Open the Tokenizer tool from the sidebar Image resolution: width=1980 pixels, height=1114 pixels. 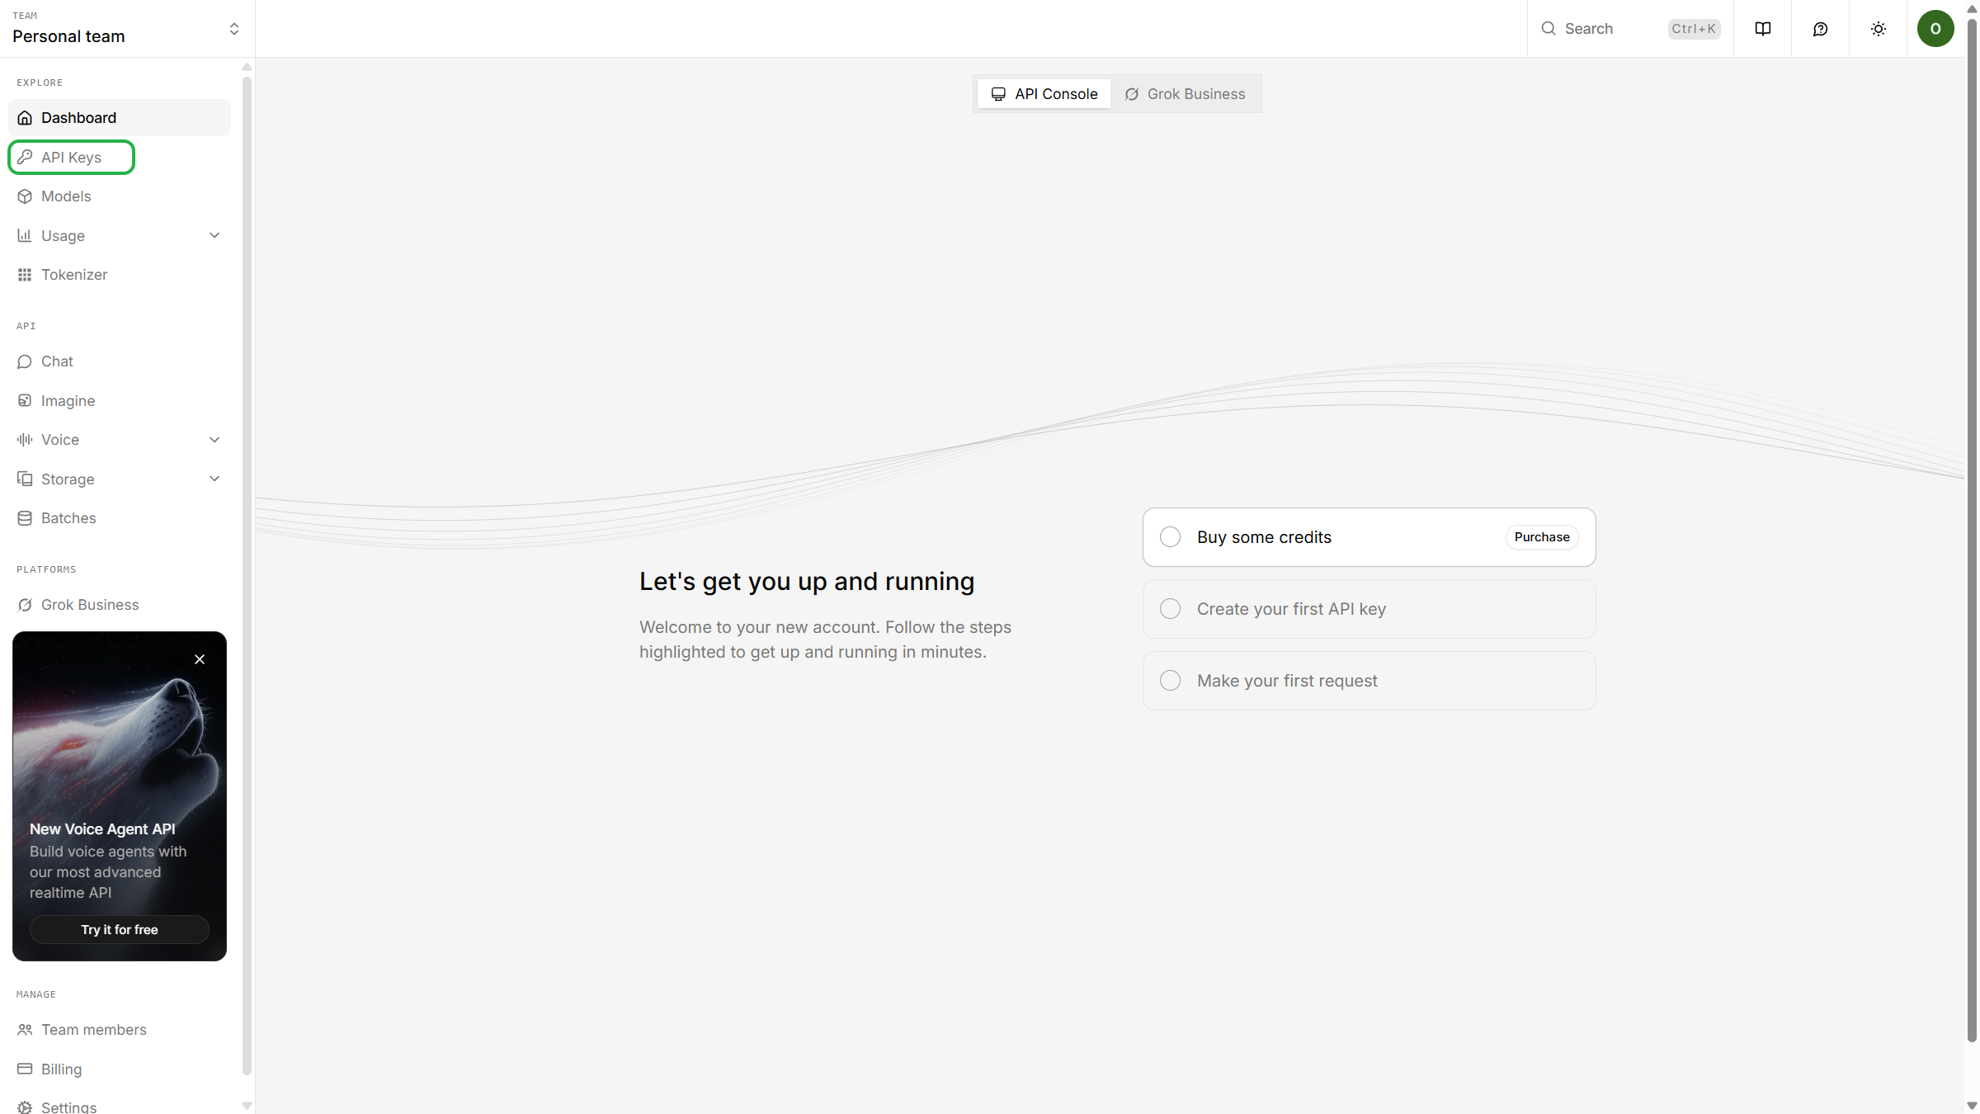[74, 274]
